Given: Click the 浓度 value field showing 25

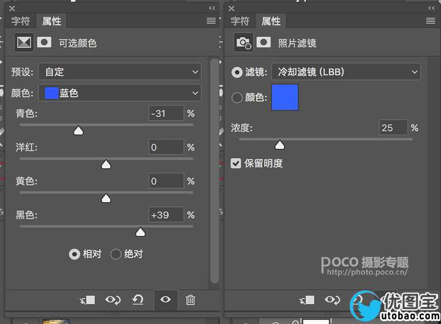Looking at the screenshot, I should coord(393,128).
